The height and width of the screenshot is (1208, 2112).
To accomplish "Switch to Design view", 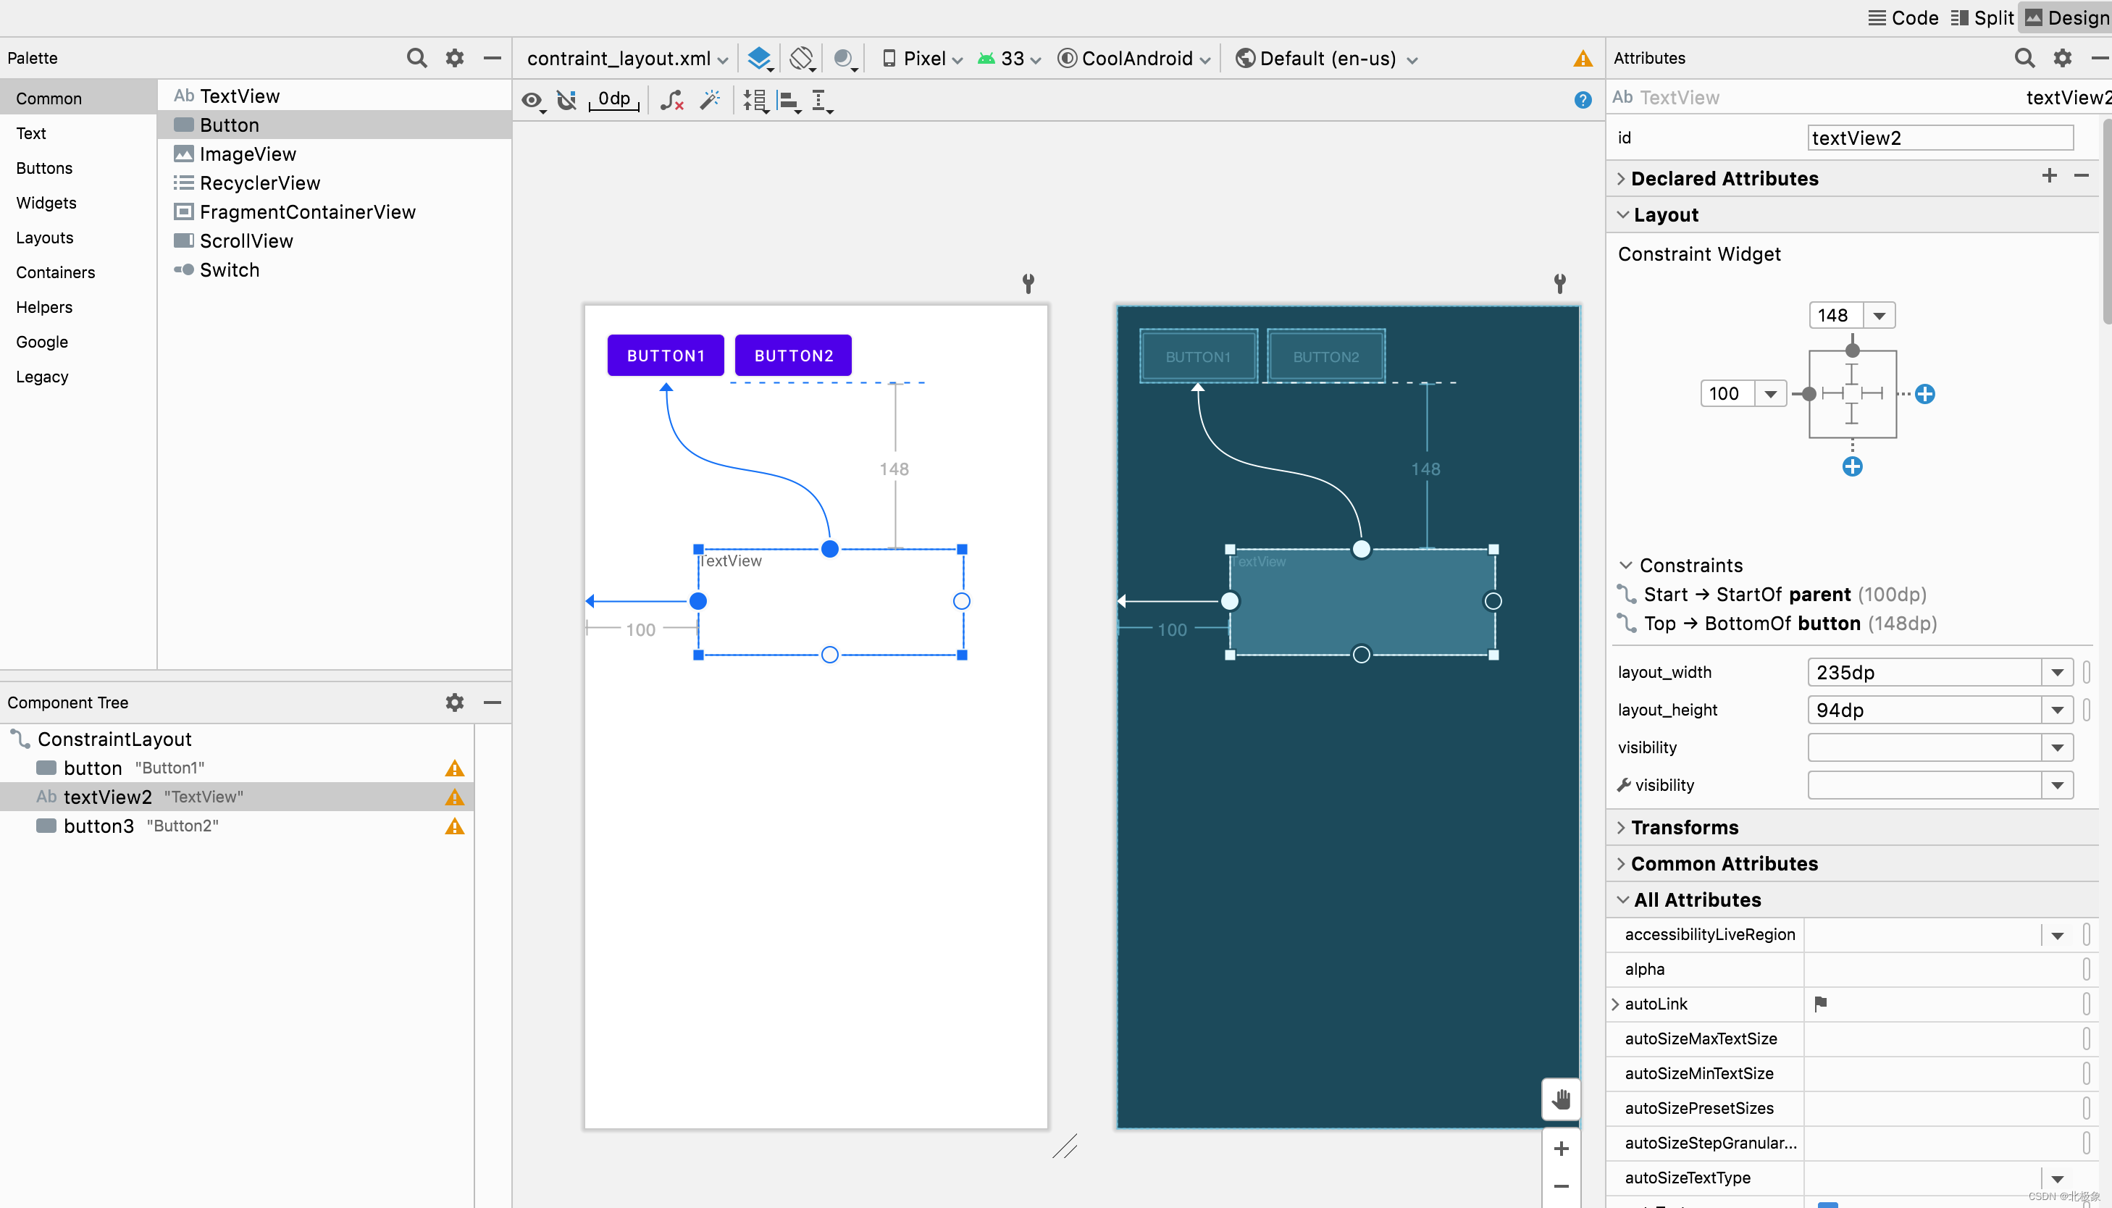I will (2066, 18).
